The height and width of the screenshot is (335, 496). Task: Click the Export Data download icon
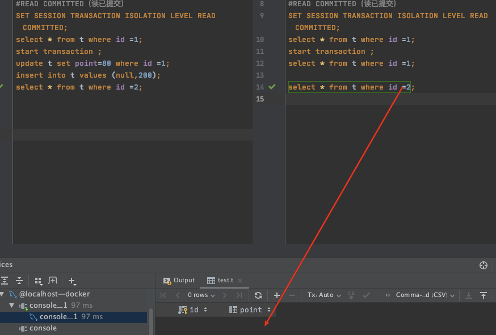(469, 295)
